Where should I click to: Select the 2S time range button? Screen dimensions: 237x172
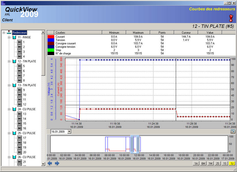pos(218,163)
